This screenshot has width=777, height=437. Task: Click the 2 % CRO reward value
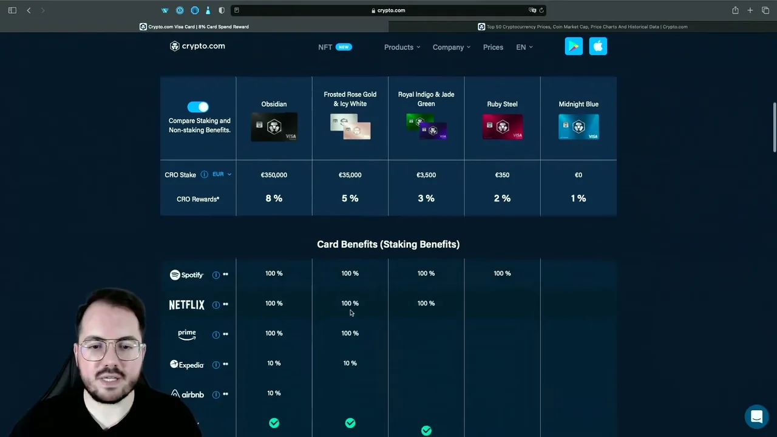502,198
